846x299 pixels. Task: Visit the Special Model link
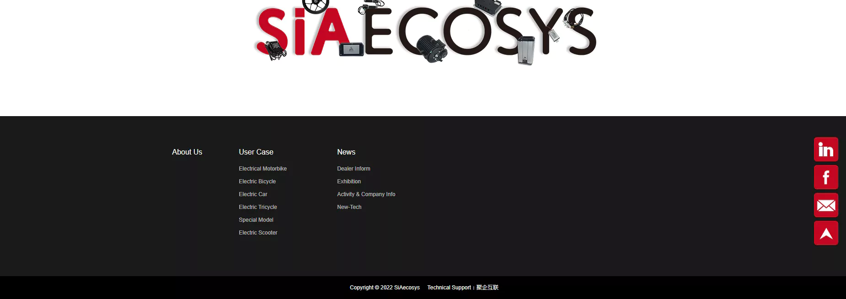pyautogui.click(x=256, y=220)
